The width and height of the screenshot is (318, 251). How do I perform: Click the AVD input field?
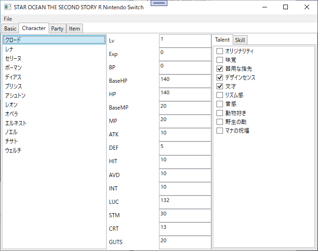[x=185, y=175]
